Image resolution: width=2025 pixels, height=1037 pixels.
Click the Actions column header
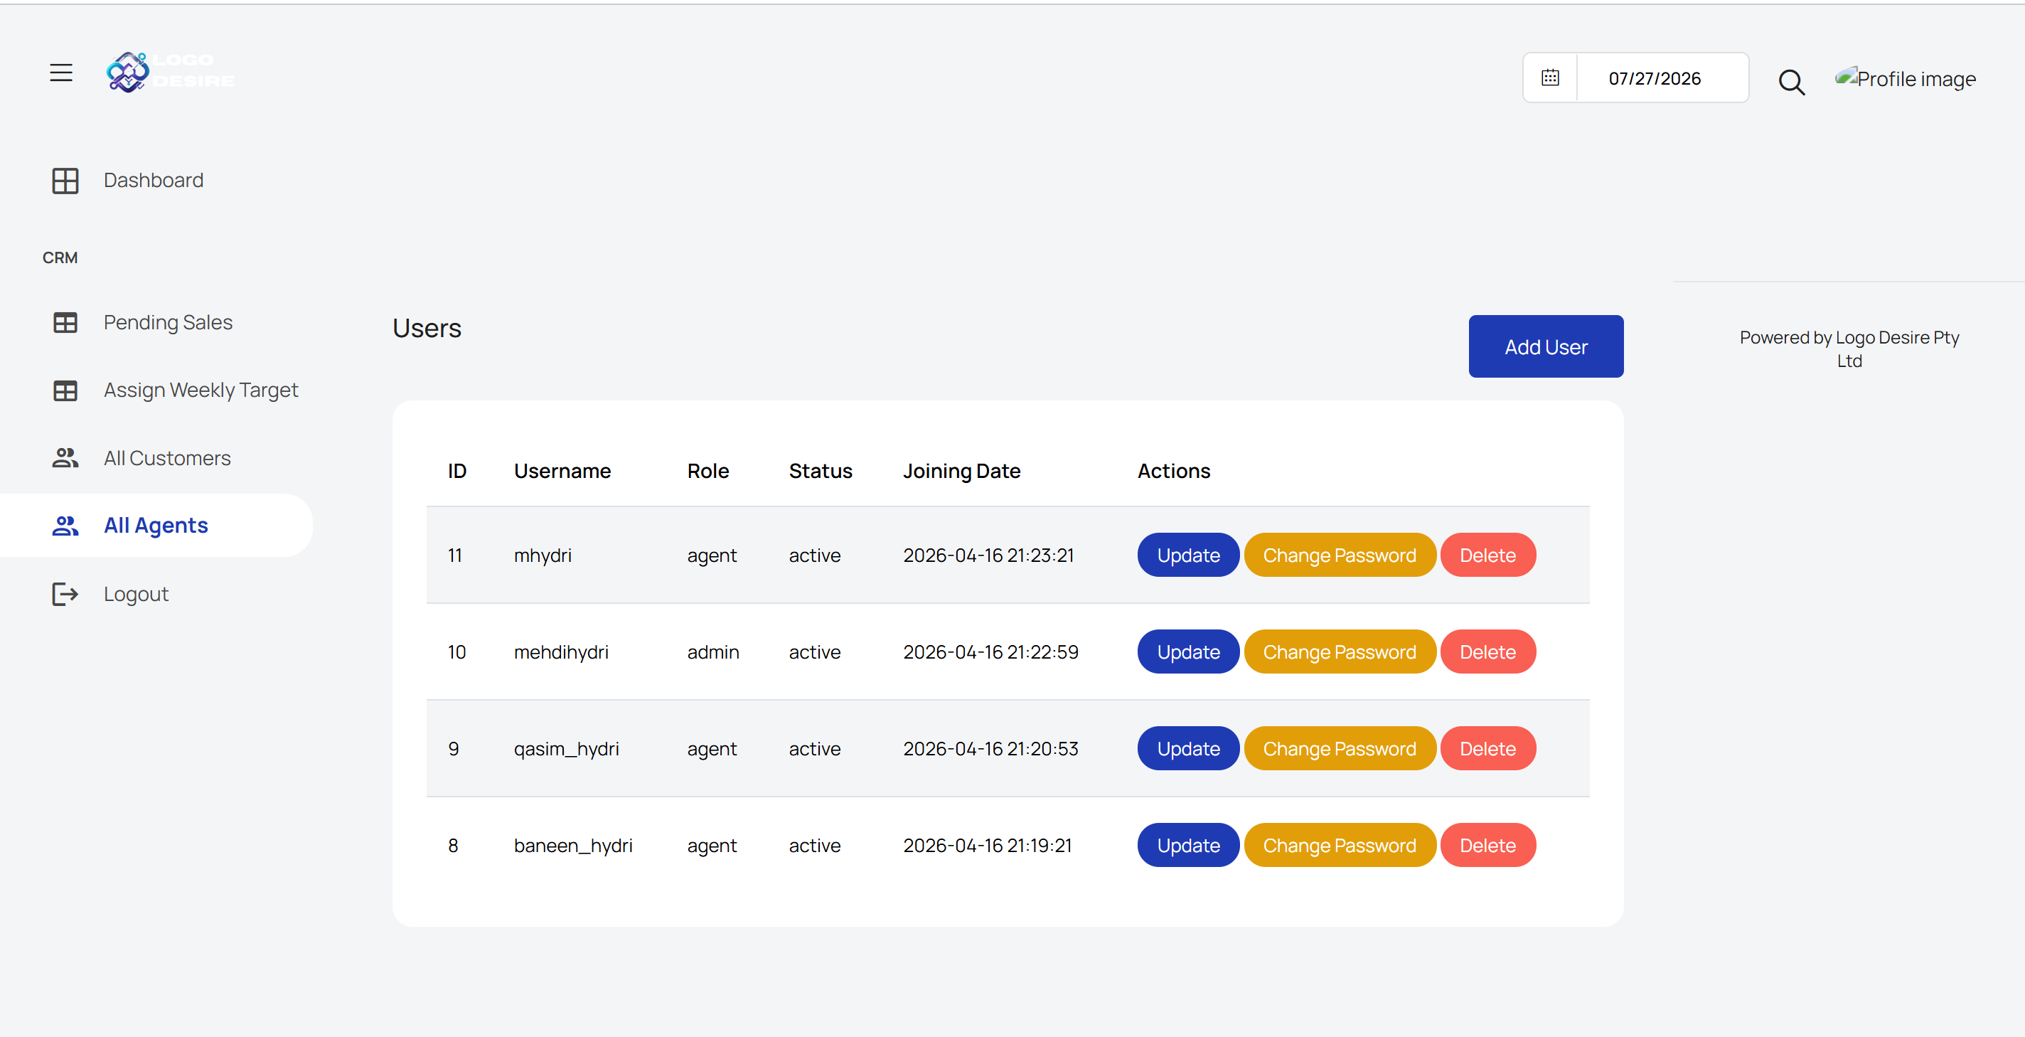tap(1174, 471)
